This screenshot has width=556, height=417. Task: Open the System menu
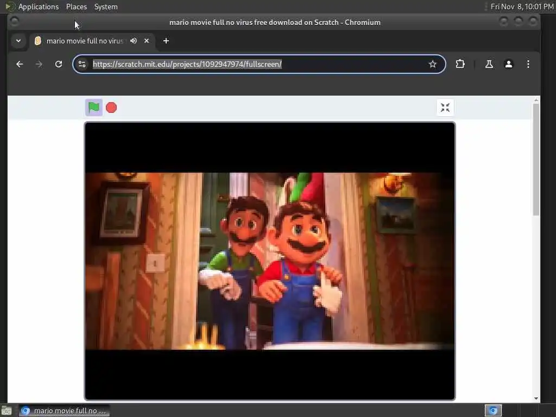pyautogui.click(x=106, y=7)
